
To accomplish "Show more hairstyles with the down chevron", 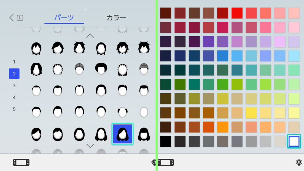I will tap(90, 145).
